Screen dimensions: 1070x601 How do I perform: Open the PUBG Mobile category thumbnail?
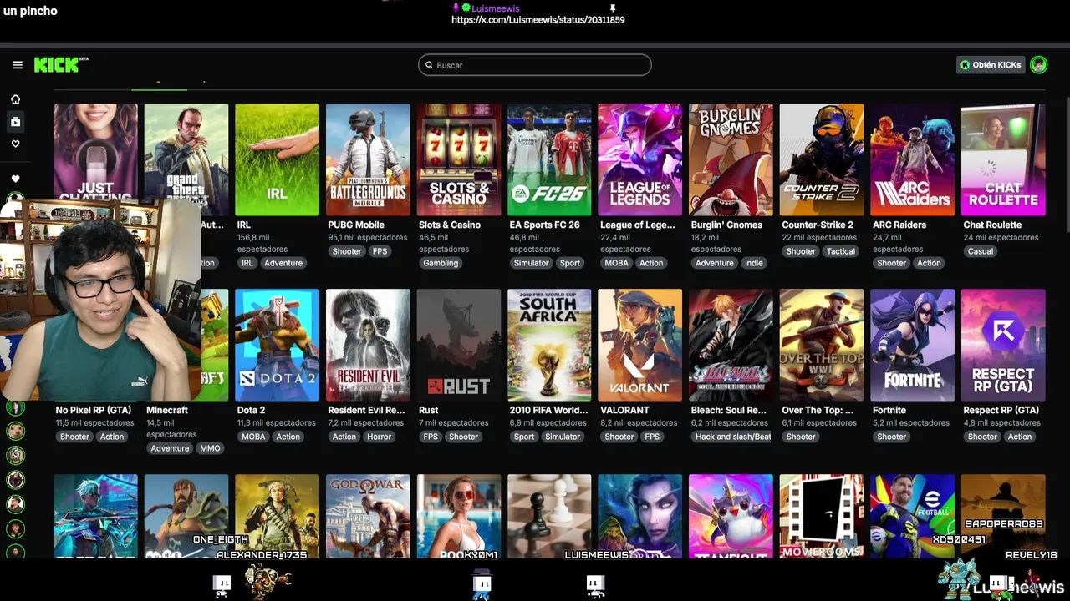pos(368,159)
